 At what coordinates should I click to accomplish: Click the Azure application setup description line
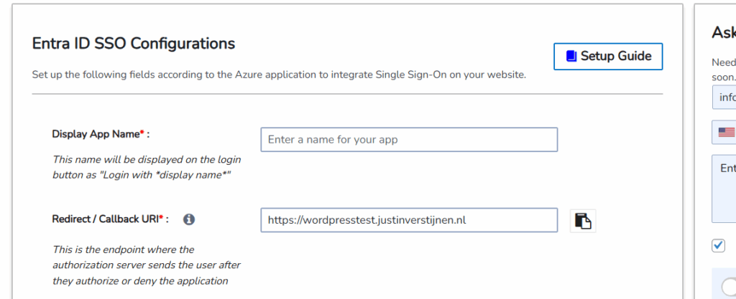tap(279, 75)
